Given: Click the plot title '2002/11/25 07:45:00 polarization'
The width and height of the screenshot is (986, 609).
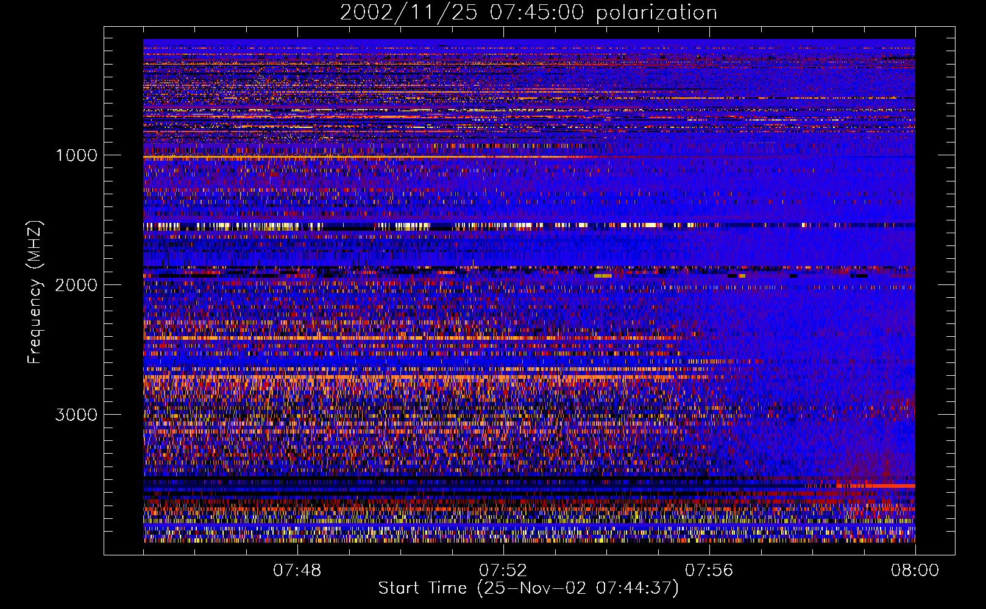Looking at the screenshot, I should click(x=528, y=13).
